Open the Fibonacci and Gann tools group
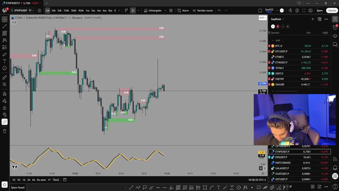 point(5,33)
